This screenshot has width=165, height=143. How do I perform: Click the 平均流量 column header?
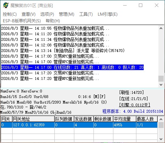pos(125,119)
